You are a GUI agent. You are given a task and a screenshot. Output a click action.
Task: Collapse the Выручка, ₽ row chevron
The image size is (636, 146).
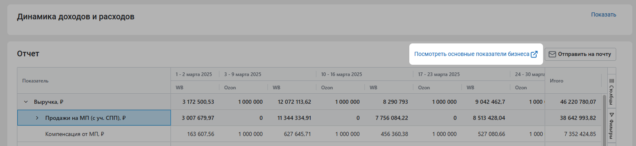pos(26,102)
